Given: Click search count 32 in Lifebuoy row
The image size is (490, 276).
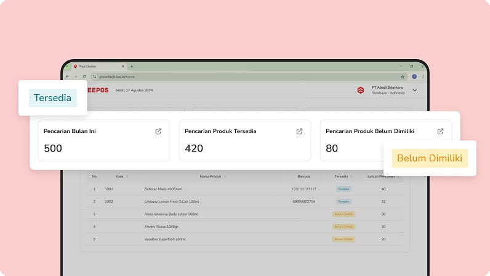Looking at the screenshot, I should point(384,201).
